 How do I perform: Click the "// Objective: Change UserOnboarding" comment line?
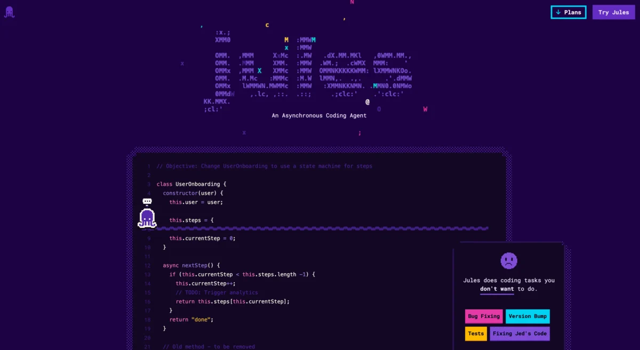[265, 166]
